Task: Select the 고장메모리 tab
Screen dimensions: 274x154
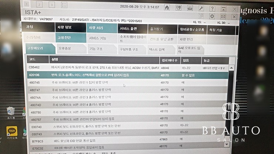Action: (40, 48)
